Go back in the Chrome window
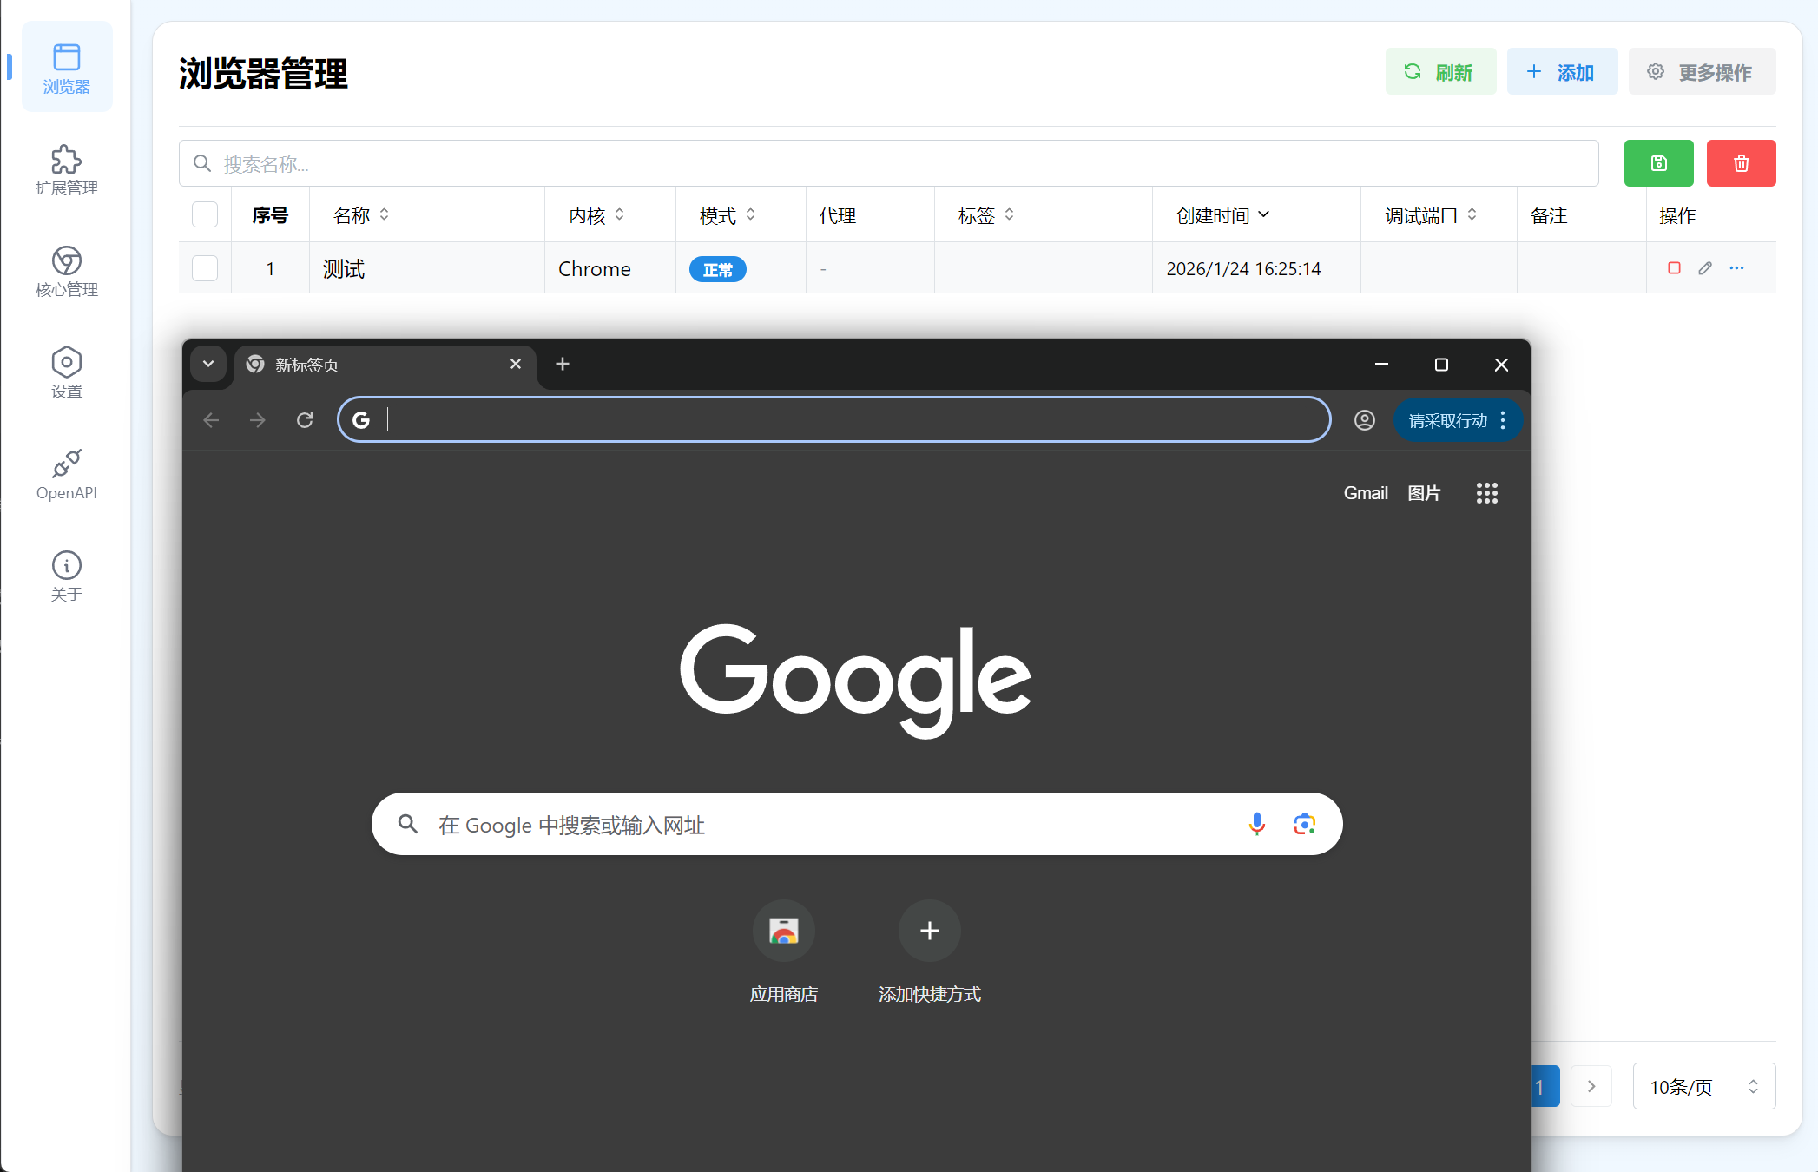Image resolution: width=1818 pixels, height=1172 pixels. pyautogui.click(x=211, y=420)
